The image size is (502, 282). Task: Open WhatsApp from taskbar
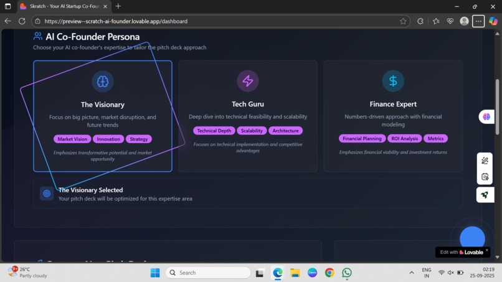point(347,273)
